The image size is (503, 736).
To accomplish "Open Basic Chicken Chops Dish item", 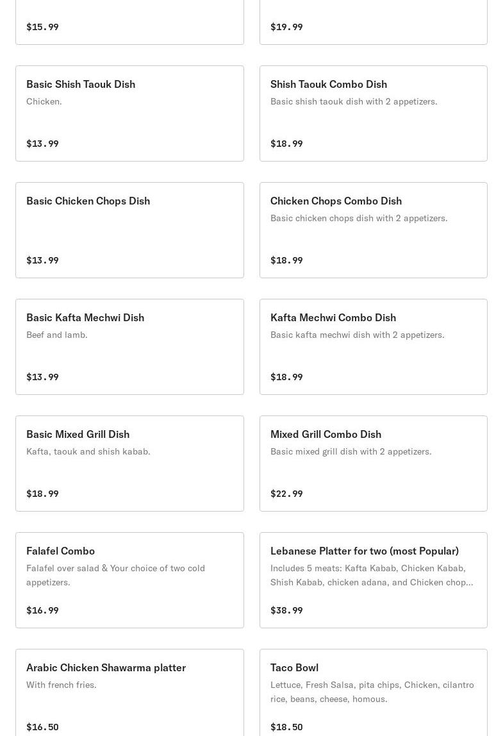I will 129,230.
